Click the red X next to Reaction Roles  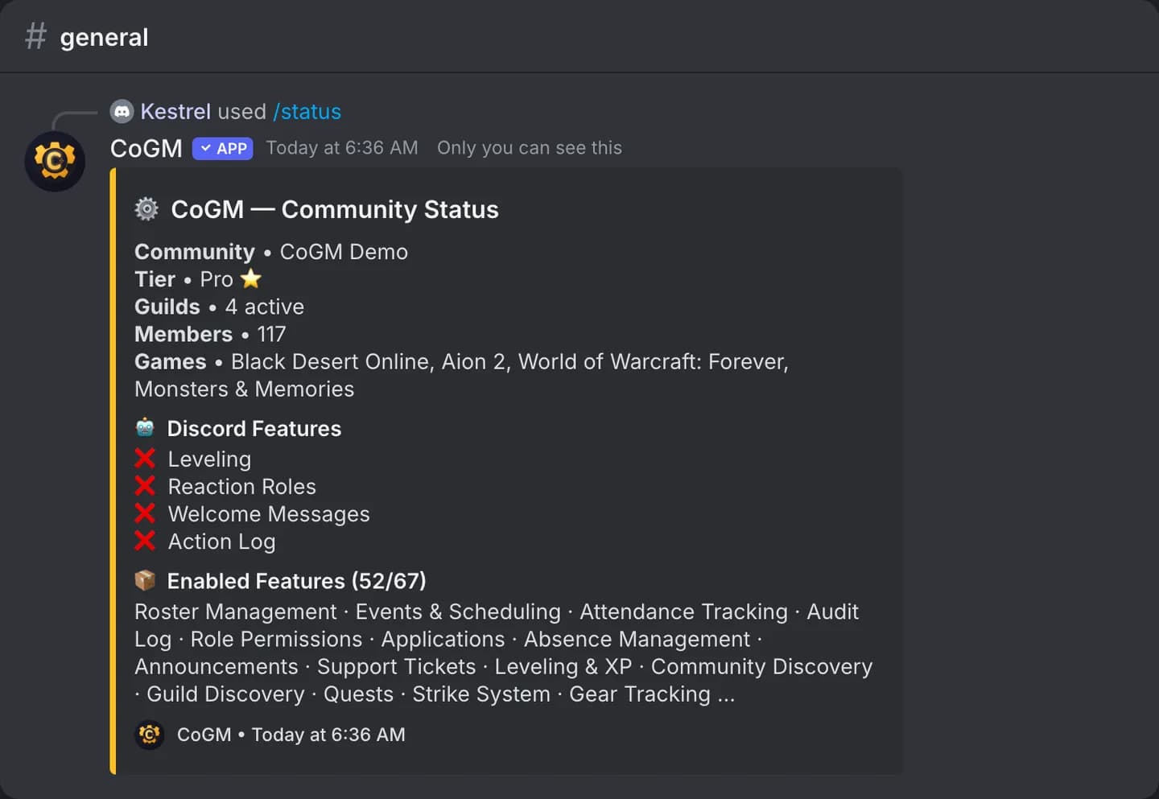(145, 486)
